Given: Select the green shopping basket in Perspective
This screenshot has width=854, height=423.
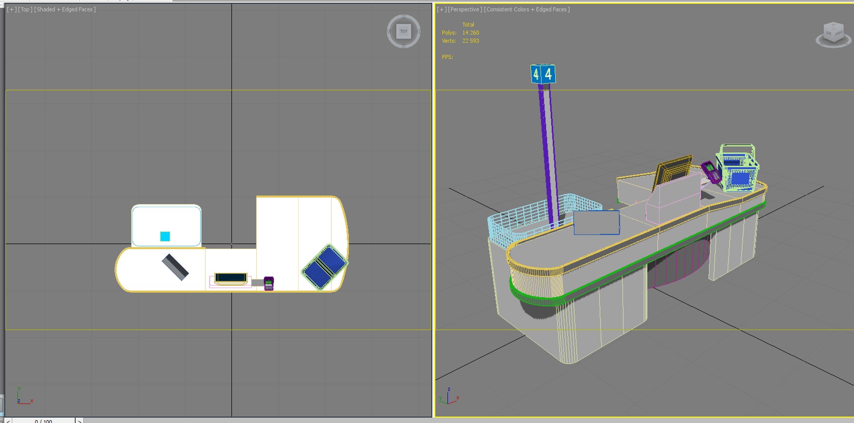Looking at the screenshot, I should pyautogui.click(x=737, y=168).
